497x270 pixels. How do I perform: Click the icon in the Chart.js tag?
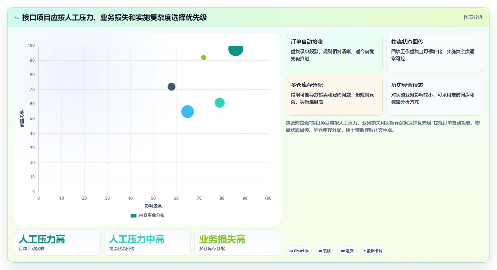tap(291, 251)
